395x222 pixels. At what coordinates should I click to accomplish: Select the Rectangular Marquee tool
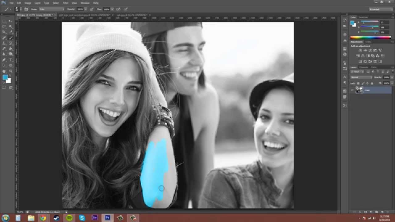pos(4,21)
